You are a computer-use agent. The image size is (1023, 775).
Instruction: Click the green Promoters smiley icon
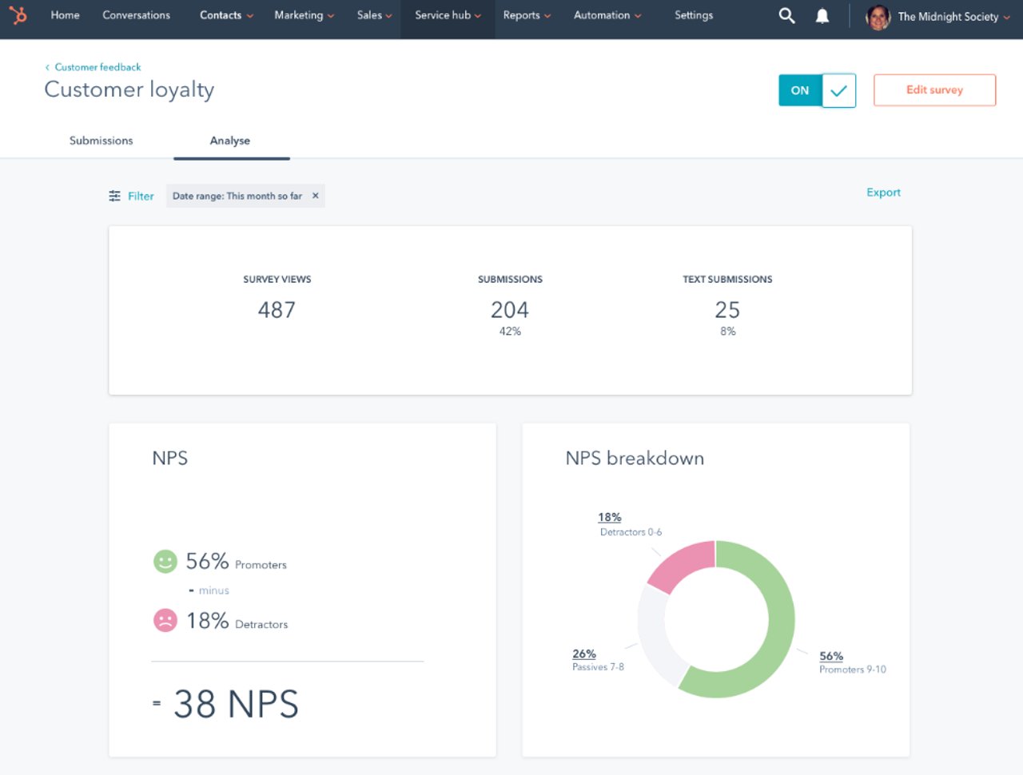pos(165,562)
